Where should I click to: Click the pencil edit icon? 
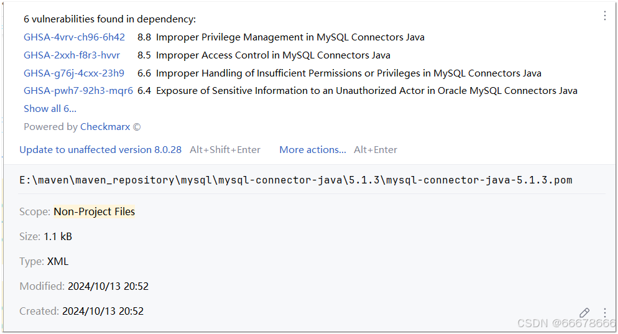tap(584, 313)
